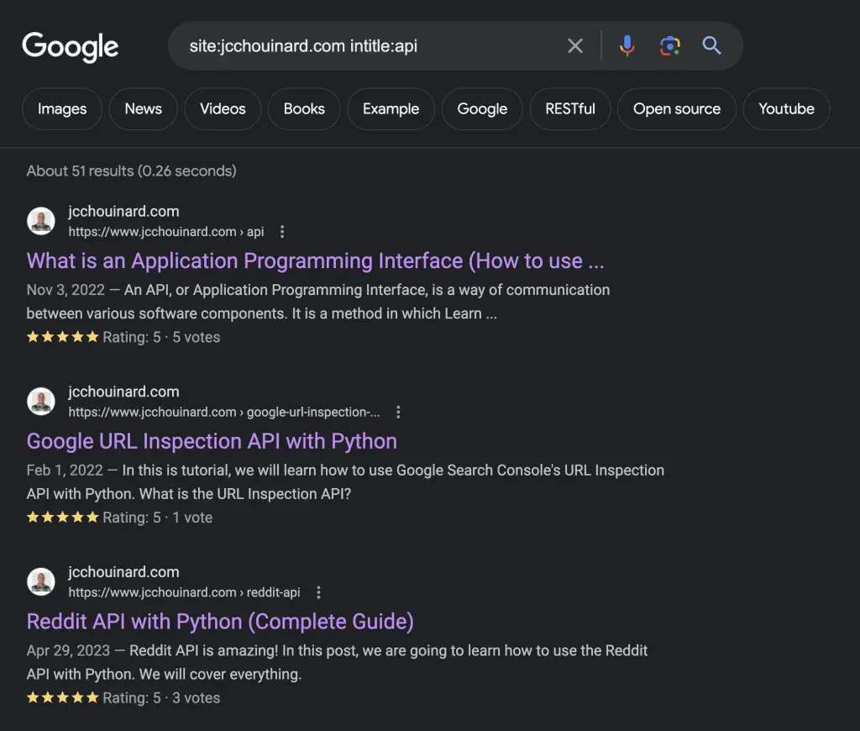Screen dimensions: 860x731
Task: Start voice search with the microphone icon
Action: click(x=627, y=45)
